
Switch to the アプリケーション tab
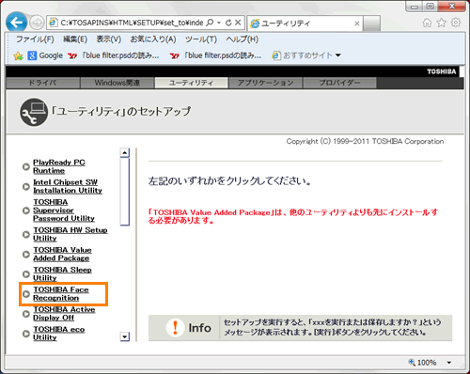click(x=265, y=83)
